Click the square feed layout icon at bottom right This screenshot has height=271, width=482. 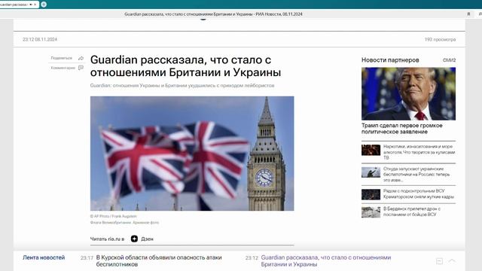coord(439,261)
